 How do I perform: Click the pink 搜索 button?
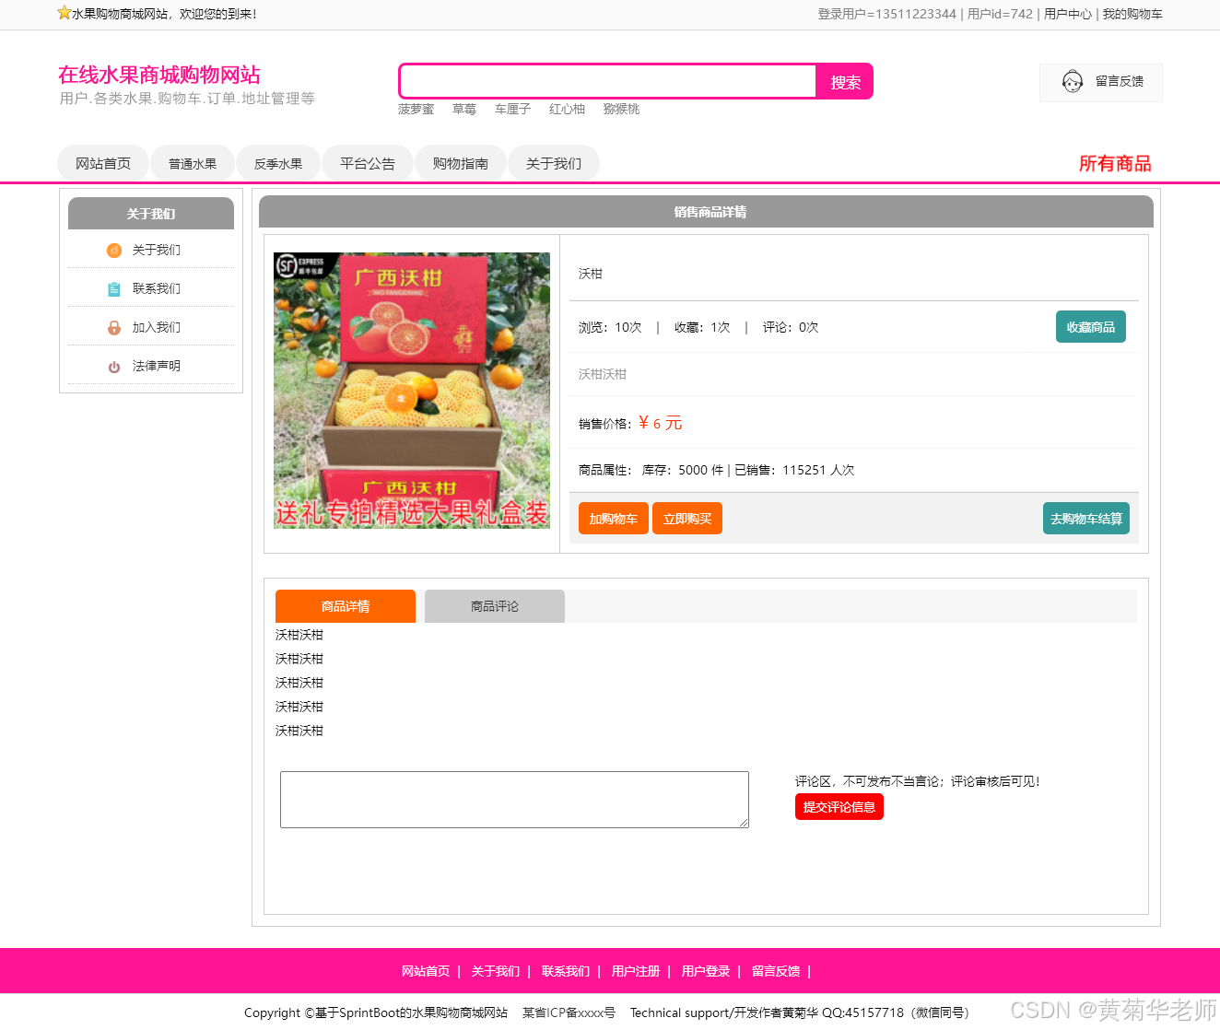[845, 82]
